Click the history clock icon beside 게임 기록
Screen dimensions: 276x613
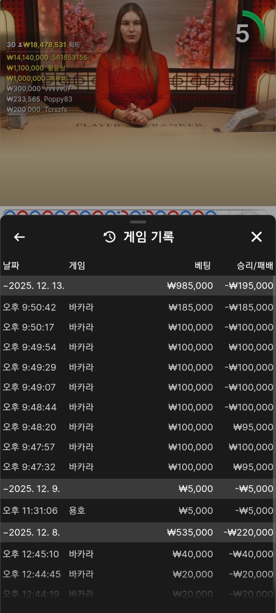[x=110, y=237]
